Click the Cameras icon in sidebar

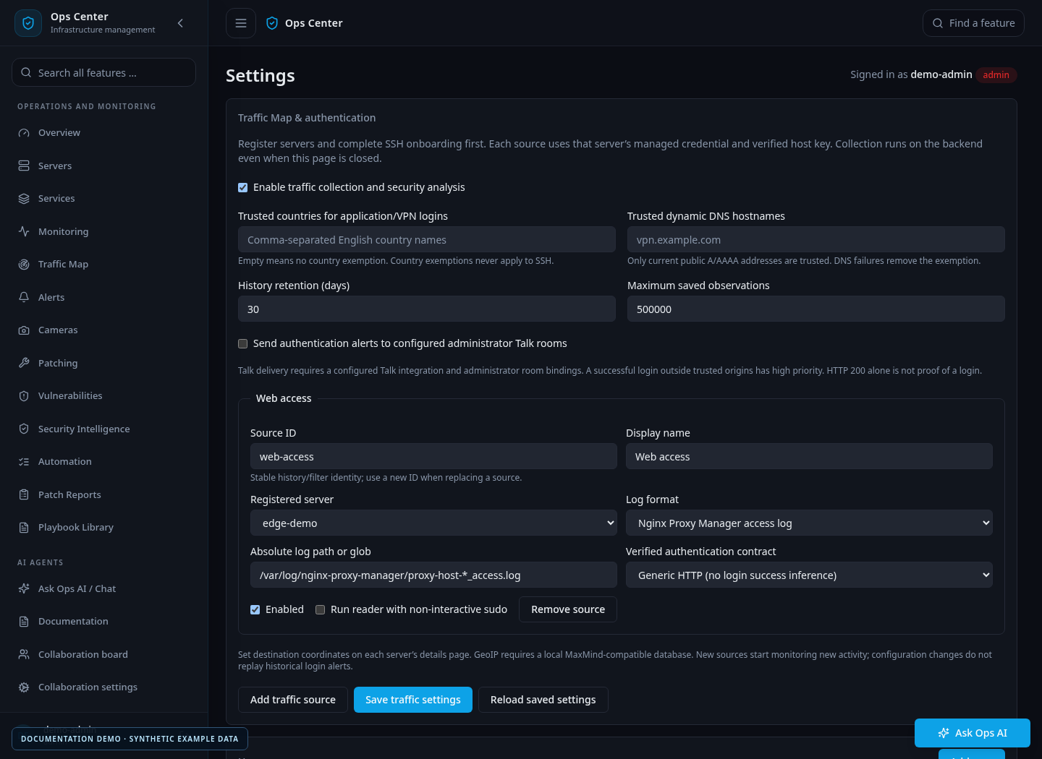point(24,330)
